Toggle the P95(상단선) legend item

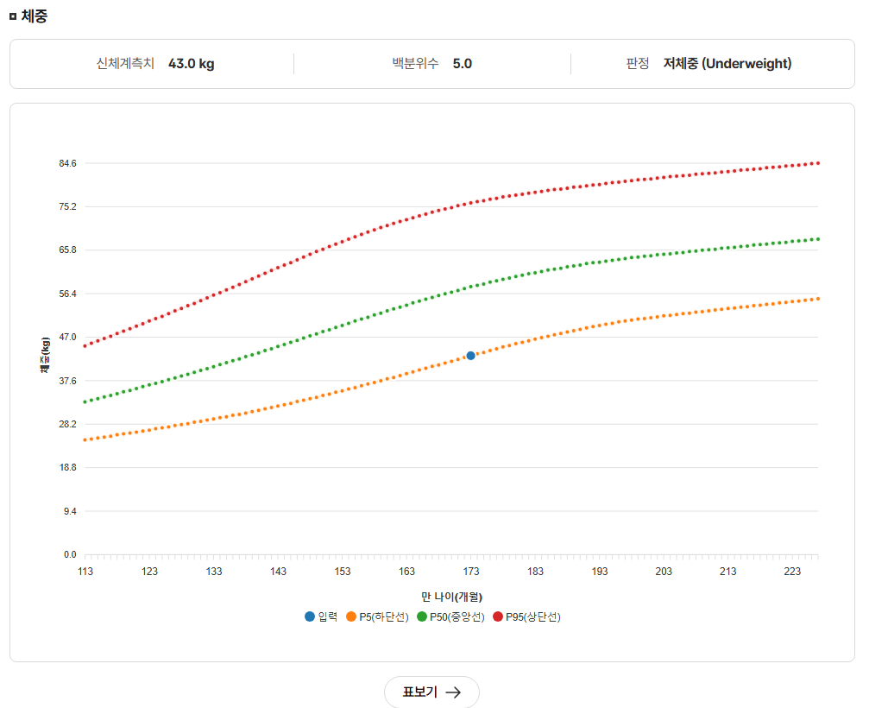(x=526, y=616)
